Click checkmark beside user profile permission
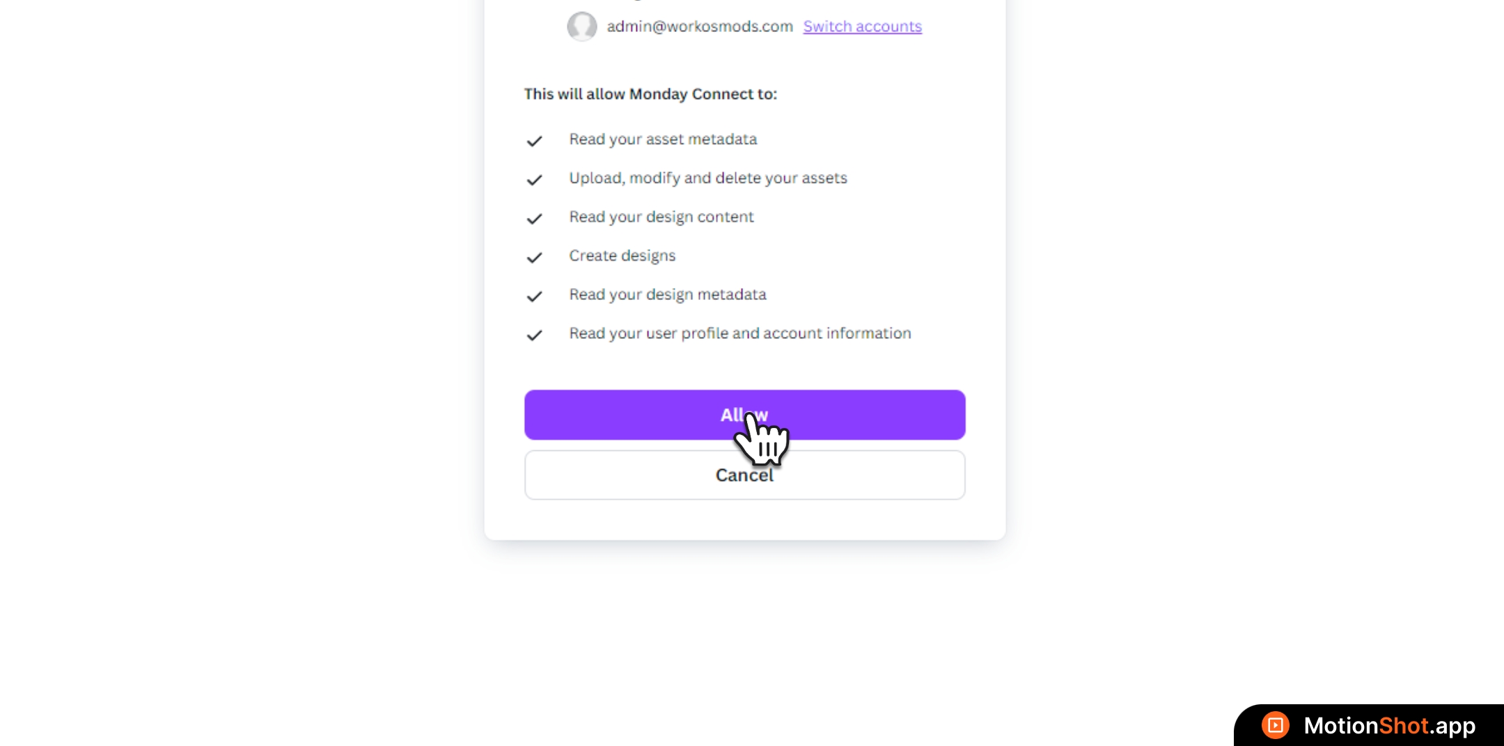 [534, 336]
